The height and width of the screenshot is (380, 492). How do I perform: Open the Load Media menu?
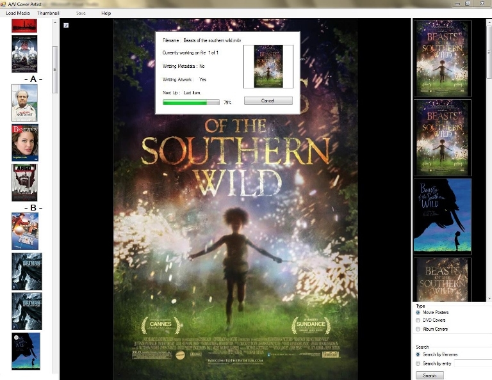(17, 13)
